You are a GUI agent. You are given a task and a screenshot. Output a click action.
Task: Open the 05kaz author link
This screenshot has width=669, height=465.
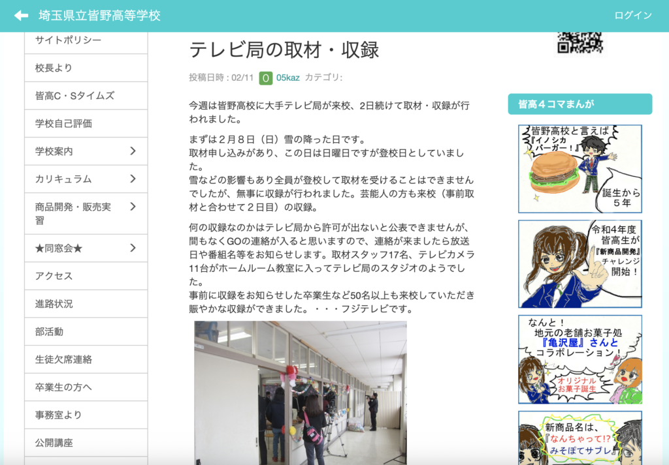[x=287, y=78]
